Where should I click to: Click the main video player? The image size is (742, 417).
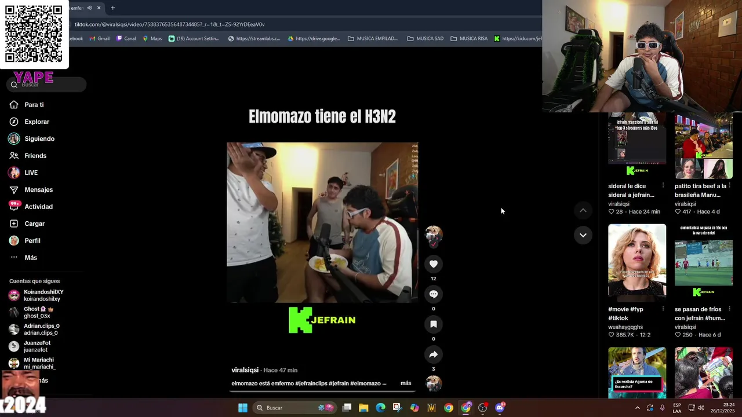pos(322,222)
